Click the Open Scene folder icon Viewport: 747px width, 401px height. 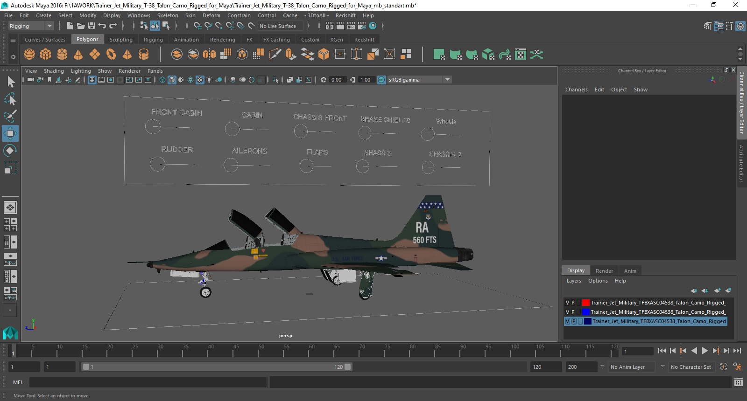coord(80,26)
